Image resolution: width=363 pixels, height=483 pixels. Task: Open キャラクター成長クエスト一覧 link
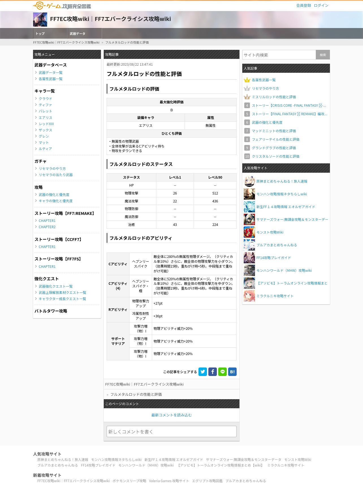[x=62, y=299]
